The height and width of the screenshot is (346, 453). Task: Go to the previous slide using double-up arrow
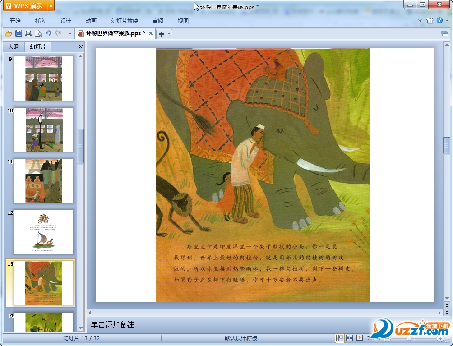click(447, 305)
